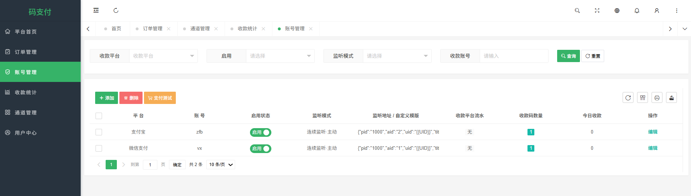Click the 添加 add button
This screenshot has width=691, height=196.
[106, 98]
